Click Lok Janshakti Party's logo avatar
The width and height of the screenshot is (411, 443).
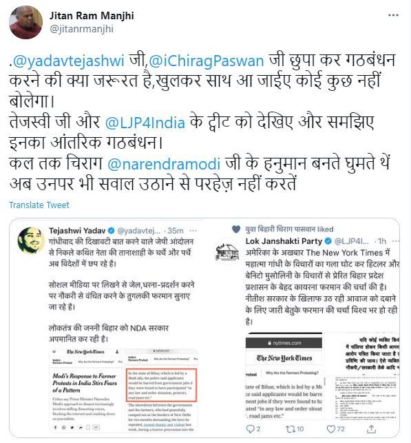(x=227, y=251)
